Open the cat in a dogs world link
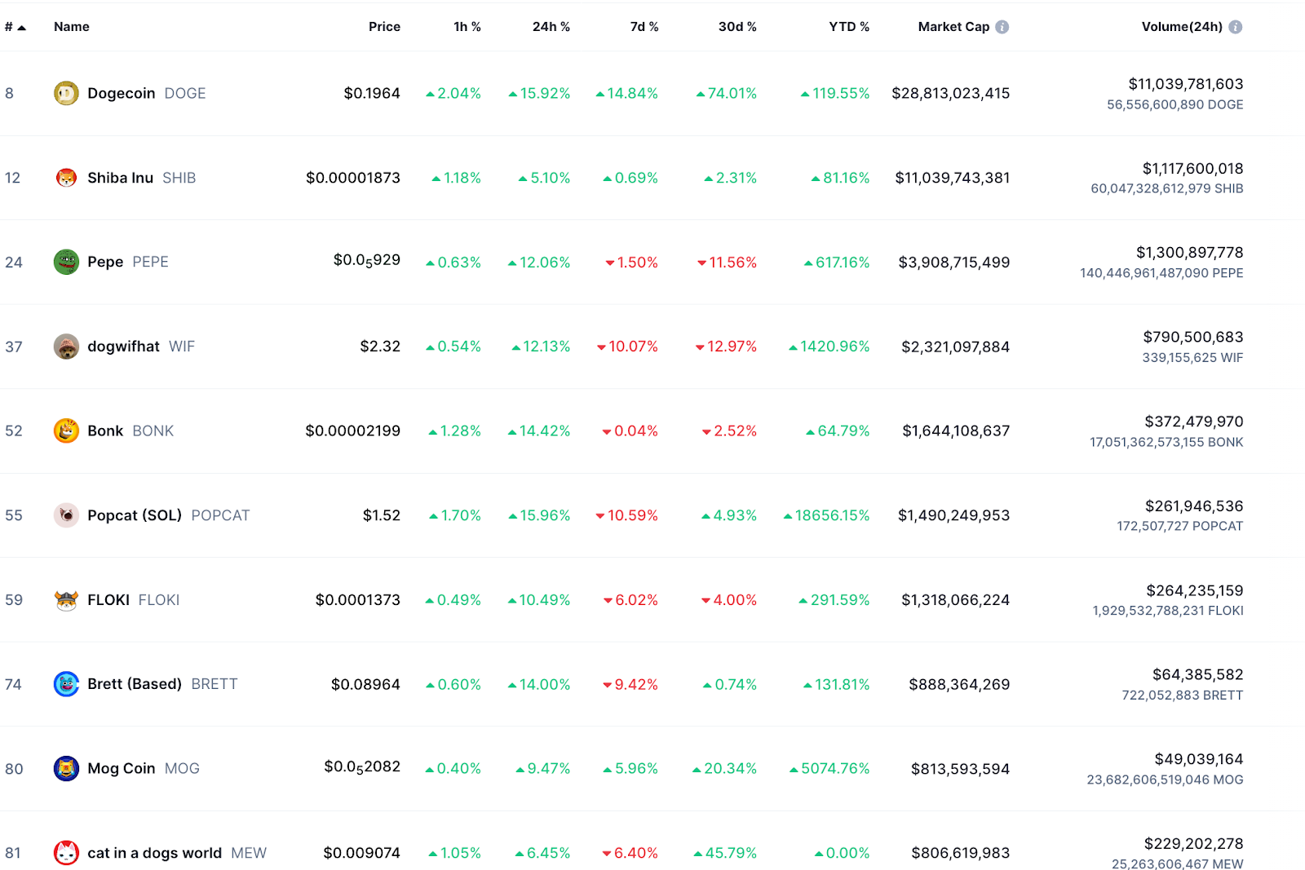The width and height of the screenshot is (1305, 870). pyautogui.click(x=154, y=853)
